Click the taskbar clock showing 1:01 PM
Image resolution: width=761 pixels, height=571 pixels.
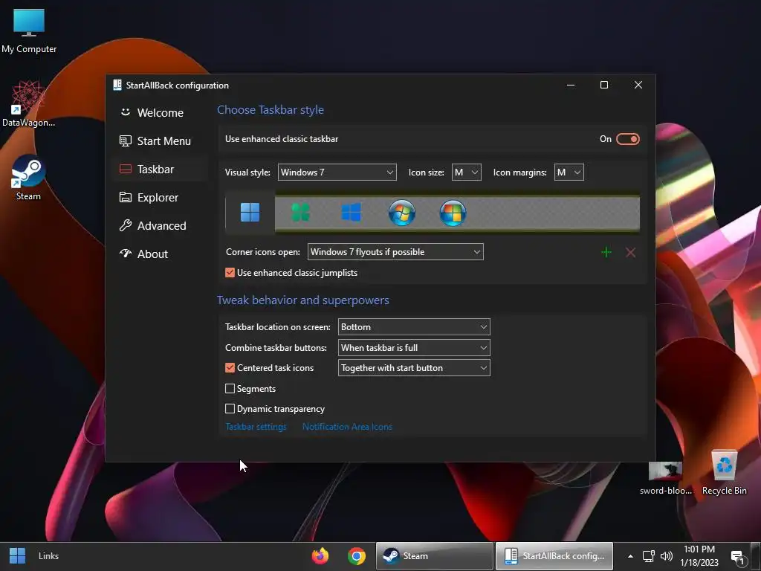click(x=699, y=556)
